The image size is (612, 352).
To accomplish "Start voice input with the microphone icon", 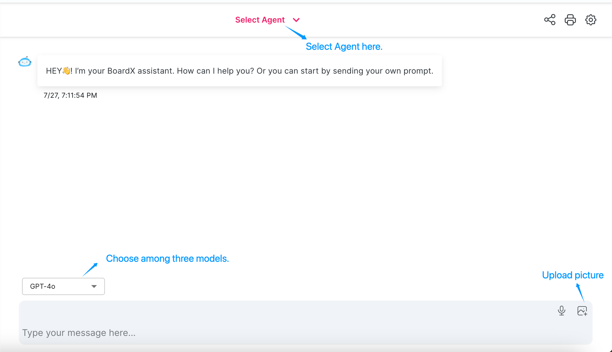I will click(x=562, y=311).
